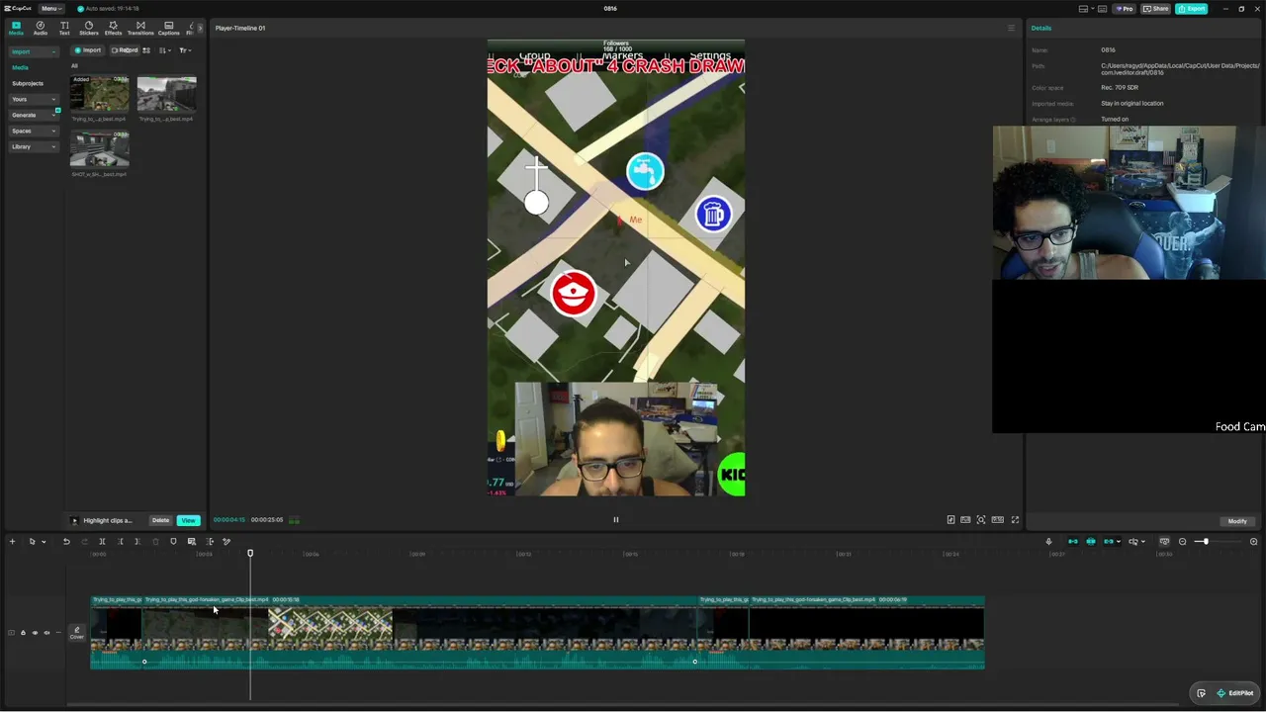The image size is (1266, 712).
Task: Add a marker on timeline
Action: click(173, 541)
